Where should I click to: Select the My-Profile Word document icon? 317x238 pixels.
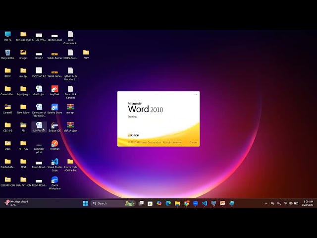[39, 127]
